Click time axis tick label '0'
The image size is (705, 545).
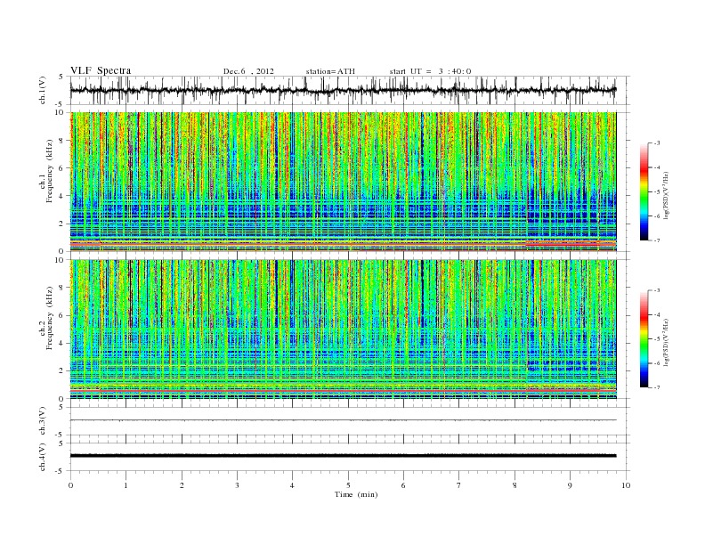70,485
